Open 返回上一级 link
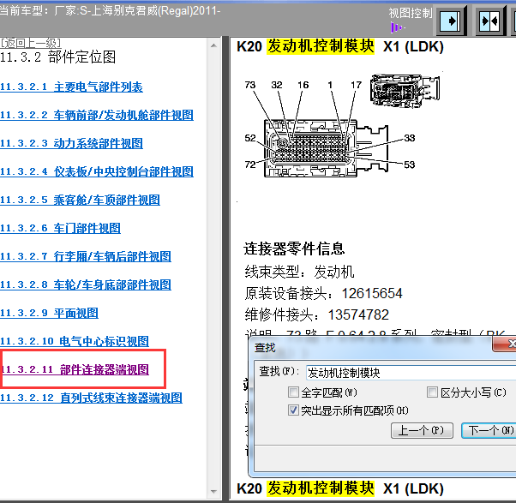The height and width of the screenshot is (503, 516). [31, 43]
